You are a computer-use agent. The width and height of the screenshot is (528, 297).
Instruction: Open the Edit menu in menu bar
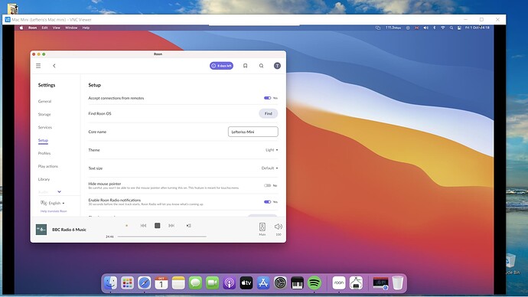45,28
